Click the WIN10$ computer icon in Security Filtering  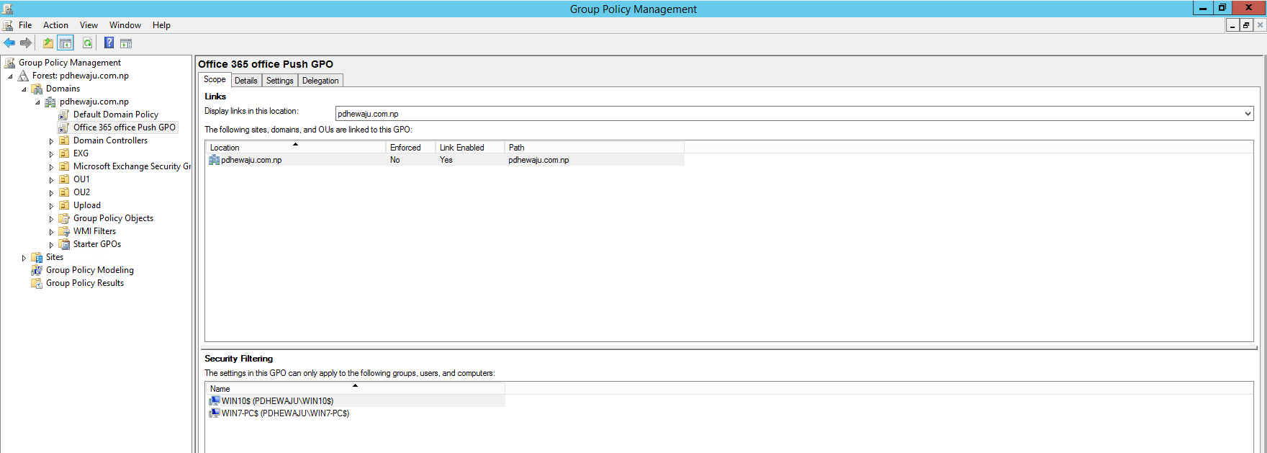[x=215, y=401]
